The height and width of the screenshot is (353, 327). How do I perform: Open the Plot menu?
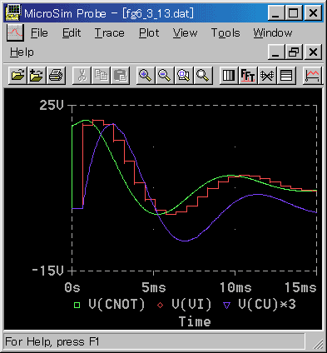click(149, 33)
